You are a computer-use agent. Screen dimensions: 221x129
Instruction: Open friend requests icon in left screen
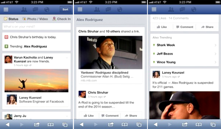(24, 9)
